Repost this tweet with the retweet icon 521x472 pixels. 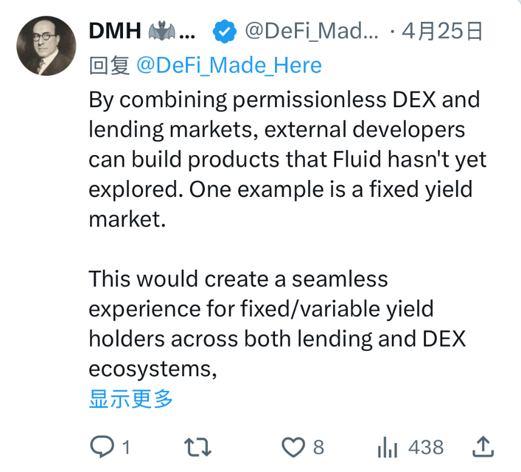tap(197, 448)
